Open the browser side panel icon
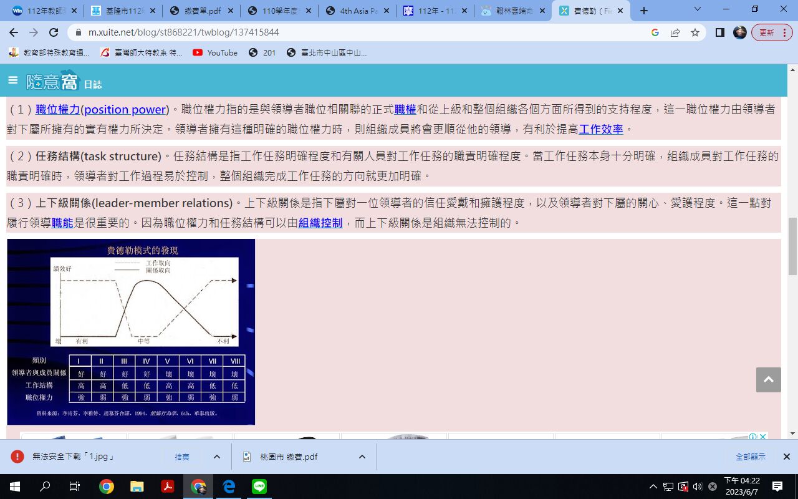Viewport: 798px width, 499px height. tap(719, 32)
